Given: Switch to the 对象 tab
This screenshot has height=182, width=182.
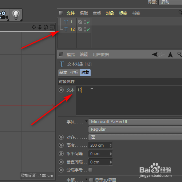Looking at the screenshot, I should [x=85, y=72].
